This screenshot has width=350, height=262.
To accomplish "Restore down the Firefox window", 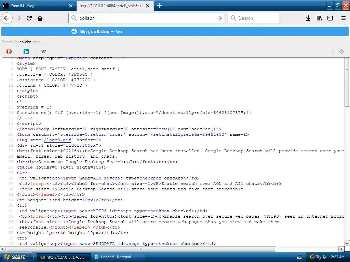I will click(337, 6).
